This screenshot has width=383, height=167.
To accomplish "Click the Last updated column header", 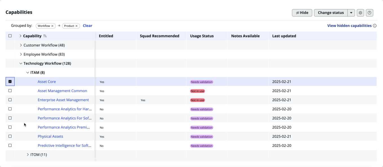I will pos(284,36).
